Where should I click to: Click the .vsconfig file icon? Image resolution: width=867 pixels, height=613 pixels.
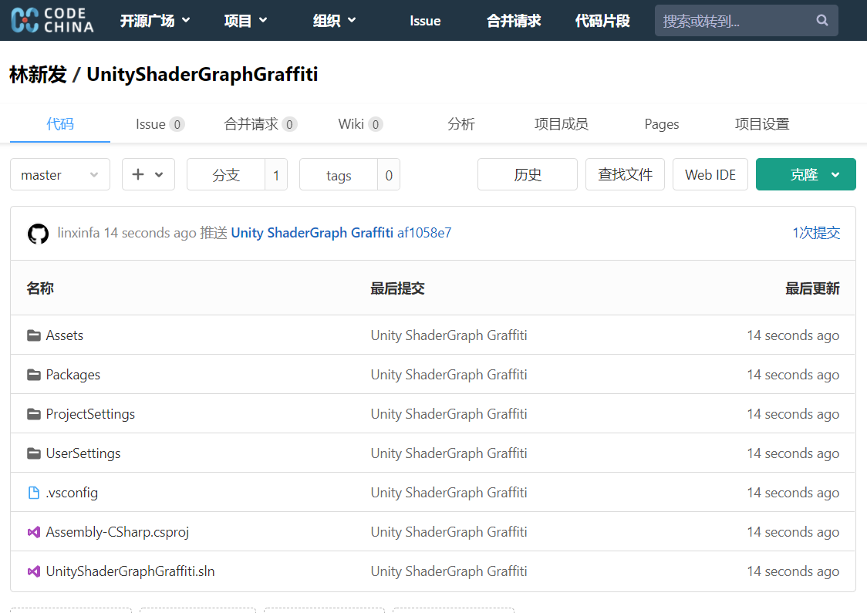tap(34, 492)
